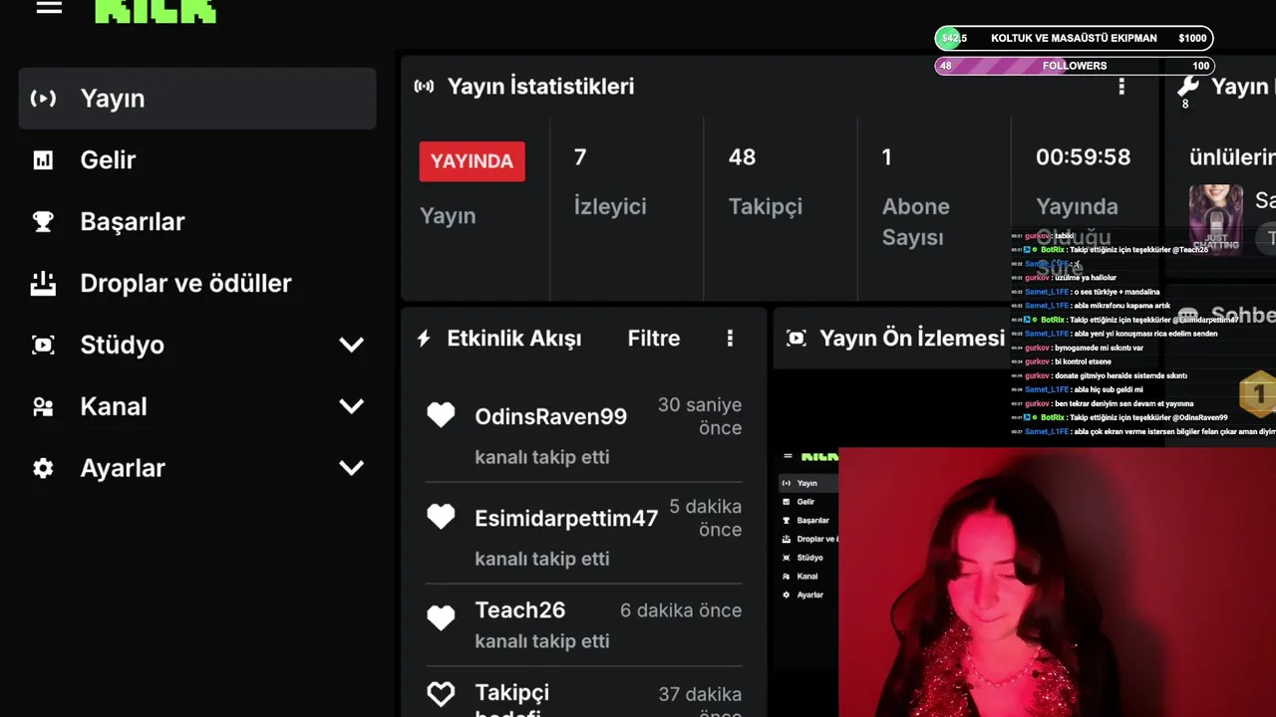Open Etkinlik Akışı three-dot menu
The width and height of the screenshot is (1276, 717).
click(x=730, y=339)
